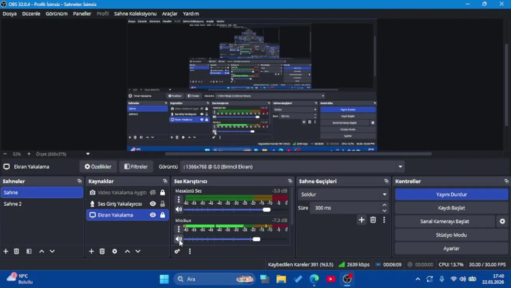
Task: Click Yayını Durdur to stop streaming
Action: 451,194
